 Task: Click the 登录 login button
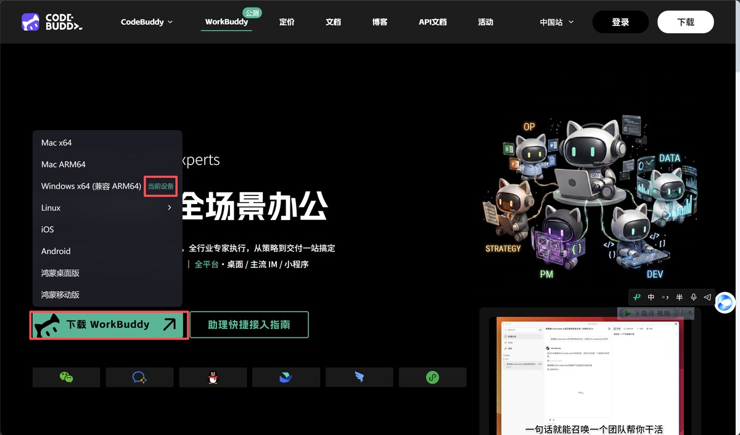620,22
